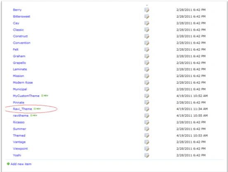228x172 pixels.
Task: Open the Yoshi theme link
Action: tap(17, 156)
